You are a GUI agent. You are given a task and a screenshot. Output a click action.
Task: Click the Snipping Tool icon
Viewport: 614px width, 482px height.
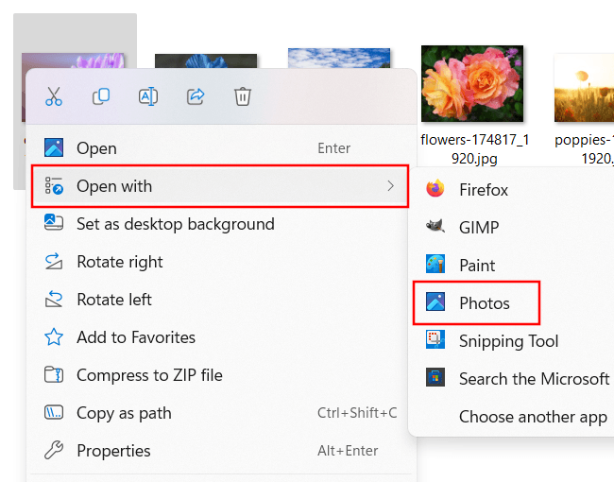(x=435, y=341)
